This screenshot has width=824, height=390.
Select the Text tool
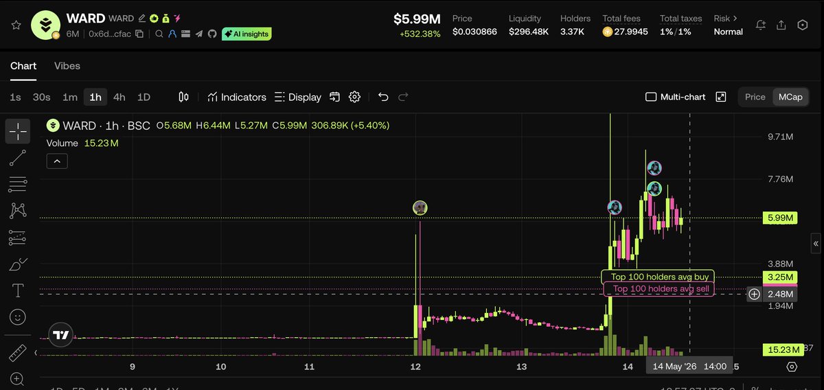18,291
